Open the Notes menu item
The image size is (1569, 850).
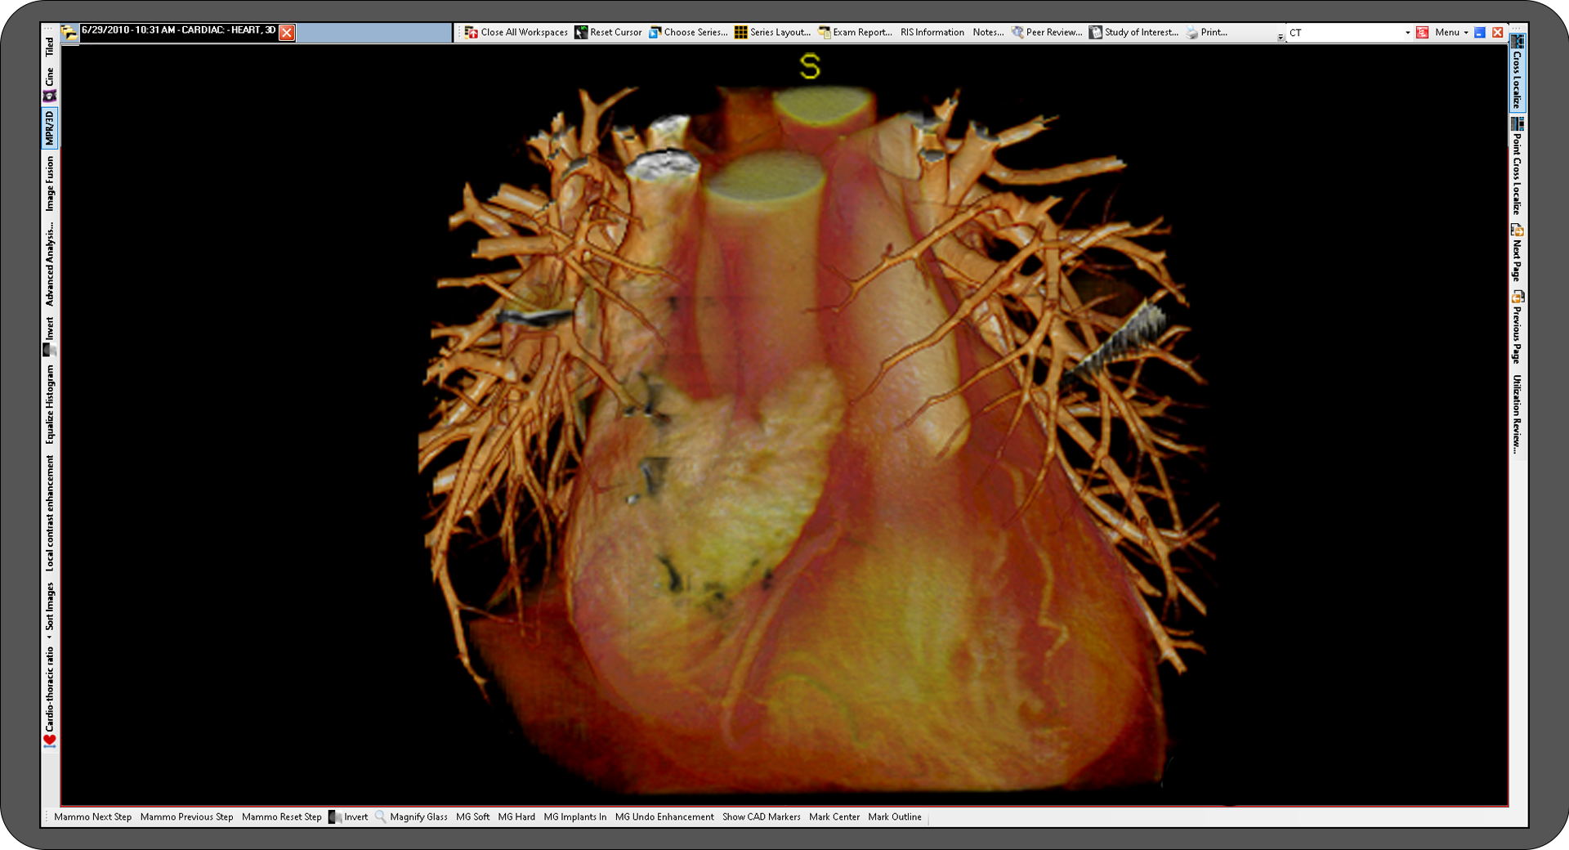(x=988, y=33)
